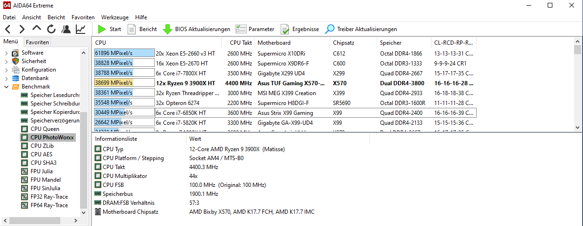The image size is (583, 226).
Task: Select CPU SHA3 benchmark
Action: pos(43,163)
